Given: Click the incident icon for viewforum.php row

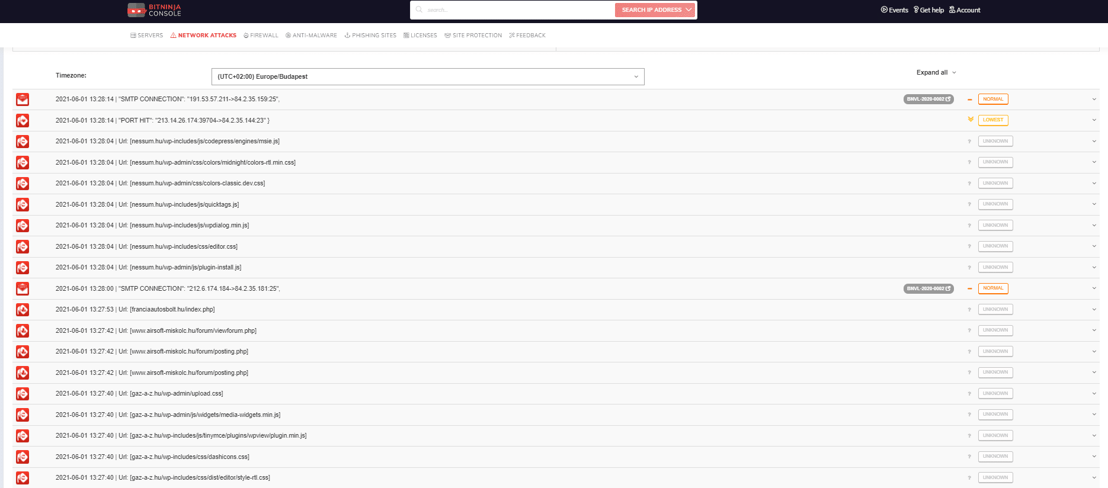Looking at the screenshot, I should pyautogui.click(x=23, y=331).
